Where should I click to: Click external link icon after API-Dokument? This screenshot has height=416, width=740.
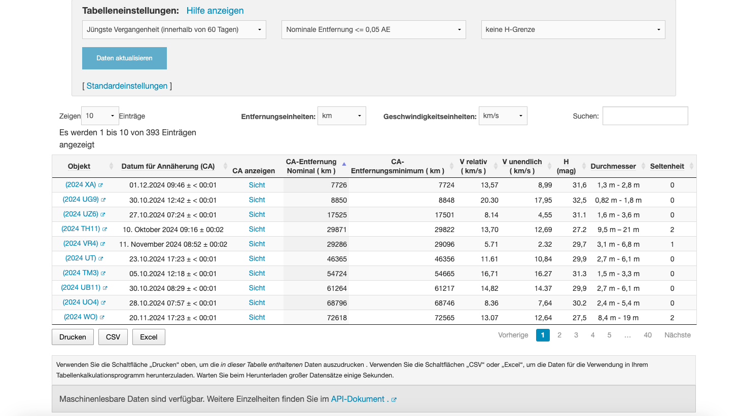394,400
